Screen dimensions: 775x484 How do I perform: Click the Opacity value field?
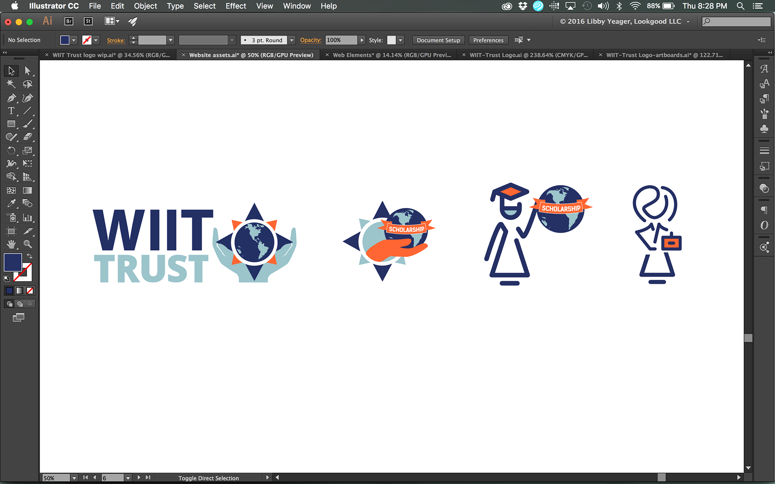coord(341,40)
